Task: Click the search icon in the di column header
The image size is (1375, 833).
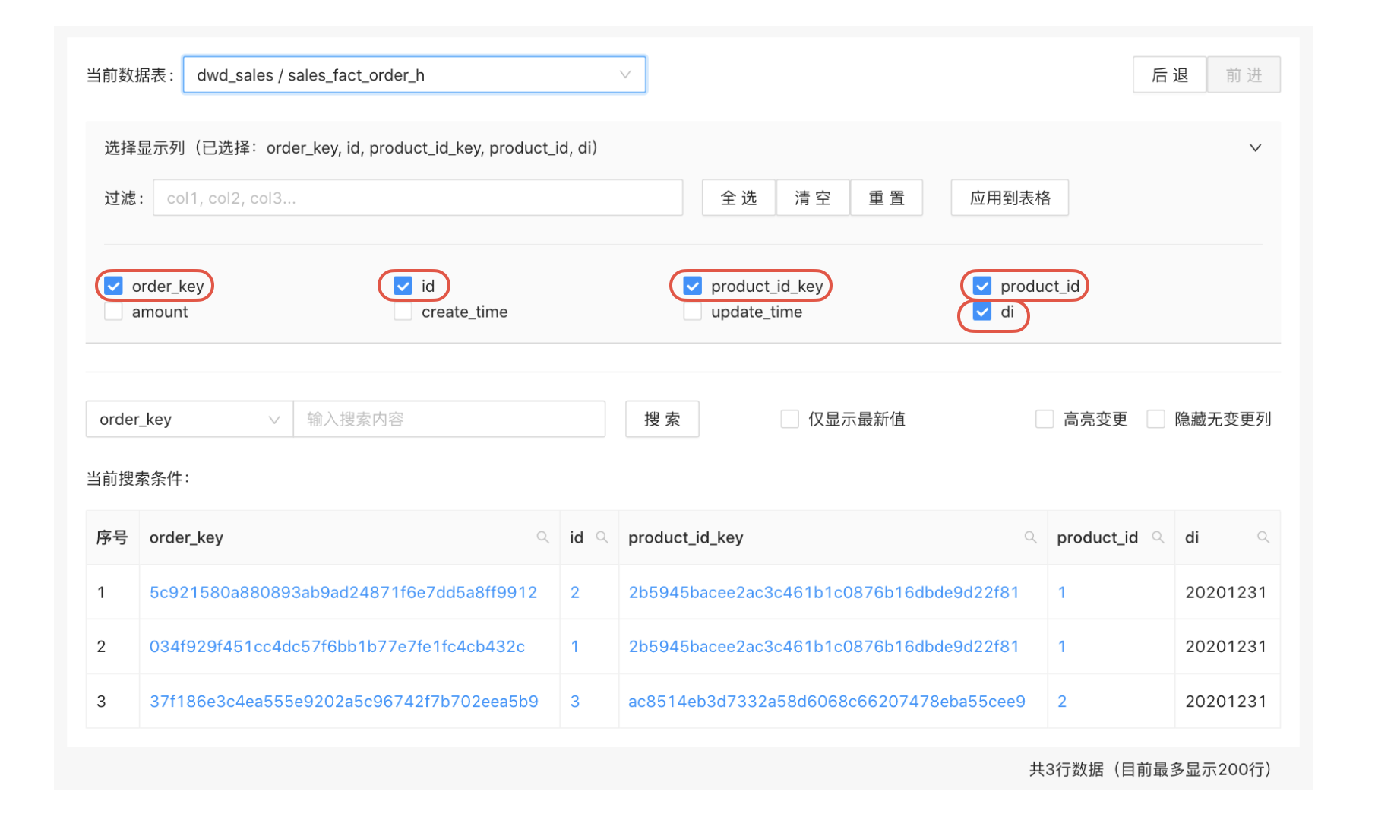Action: point(1263,537)
